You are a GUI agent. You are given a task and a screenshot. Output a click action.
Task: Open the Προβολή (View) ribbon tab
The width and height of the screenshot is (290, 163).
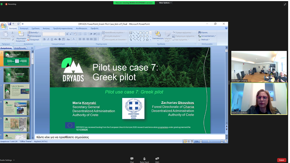(94, 28)
